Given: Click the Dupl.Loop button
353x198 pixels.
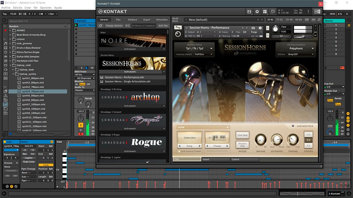Looking at the screenshot, I should tap(29, 162).
